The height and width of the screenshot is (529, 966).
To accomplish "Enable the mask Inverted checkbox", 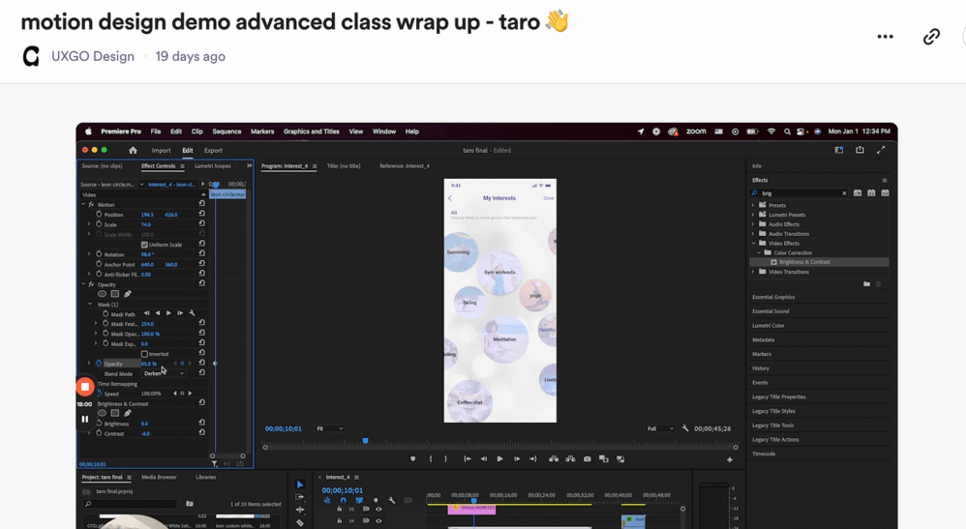I will pos(144,354).
